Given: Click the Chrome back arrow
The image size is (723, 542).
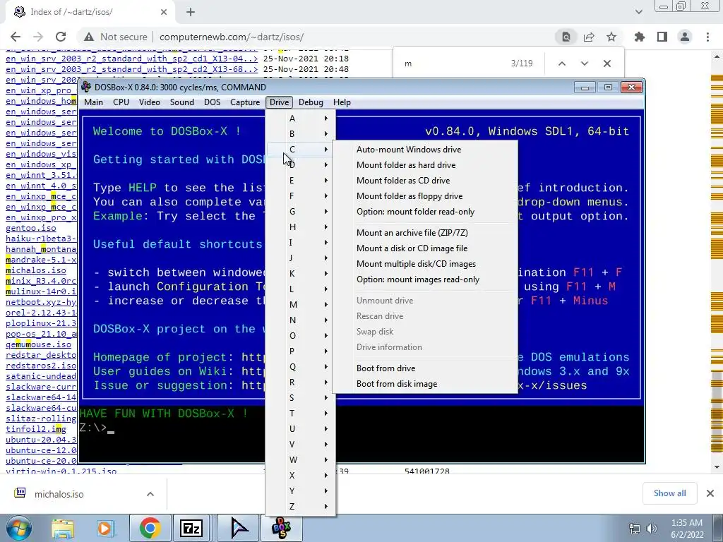Looking at the screenshot, I should (x=16, y=37).
